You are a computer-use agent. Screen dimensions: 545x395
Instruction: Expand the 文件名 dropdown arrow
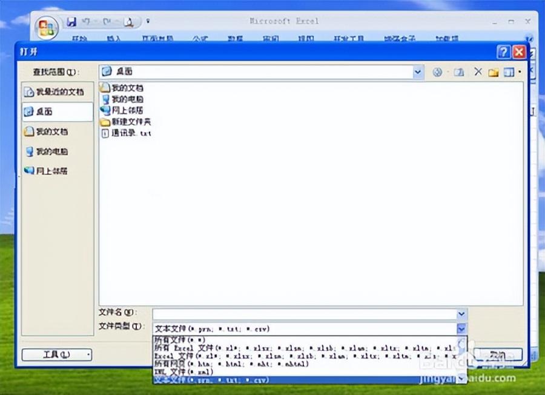pyautogui.click(x=461, y=314)
